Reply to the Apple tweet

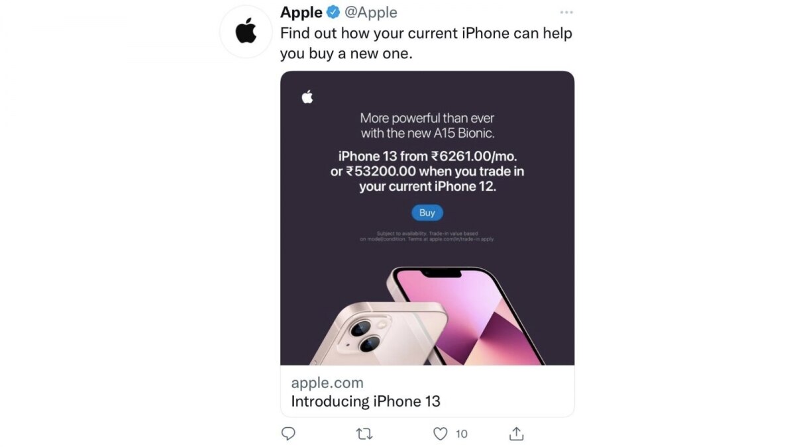(x=288, y=434)
